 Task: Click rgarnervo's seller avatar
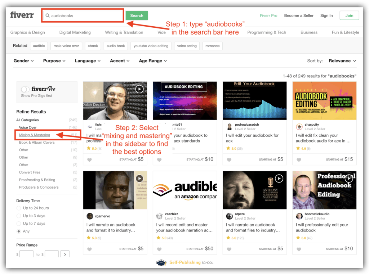(x=90, y=216)
